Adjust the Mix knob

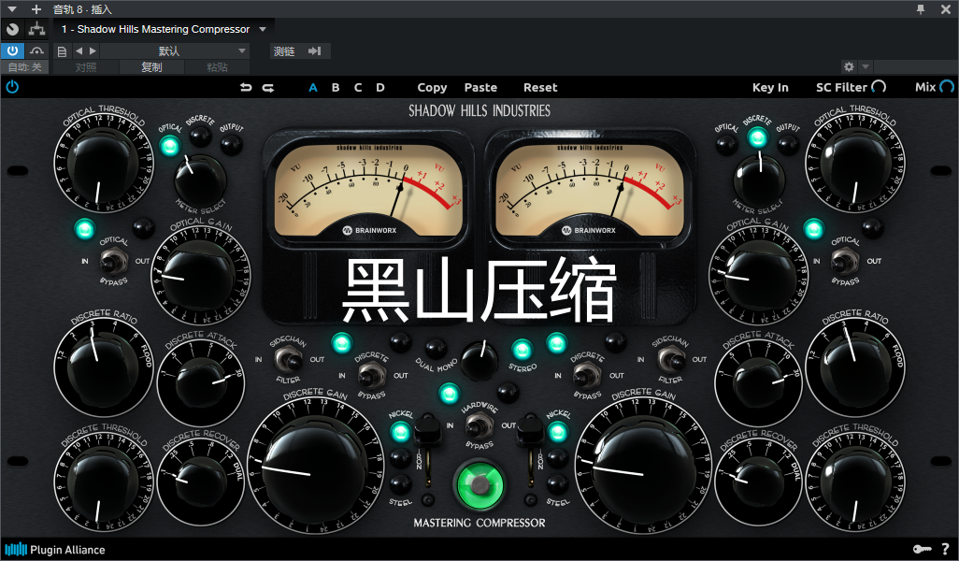(947, 87)
